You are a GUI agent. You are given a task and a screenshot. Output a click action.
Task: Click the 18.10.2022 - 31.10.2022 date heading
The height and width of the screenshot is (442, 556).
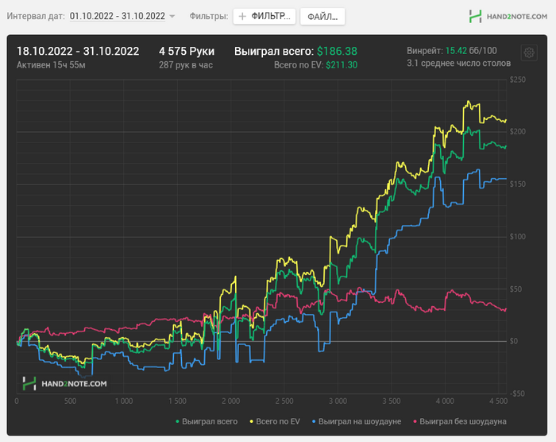[x=78, y=52]
